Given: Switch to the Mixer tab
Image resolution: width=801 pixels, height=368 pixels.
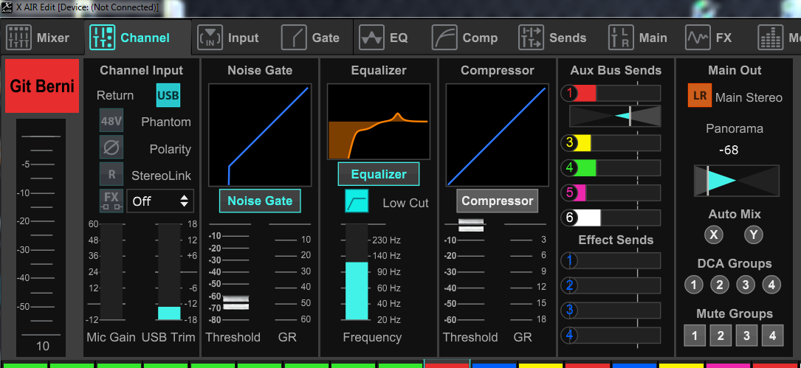Looking at the screenshot, I should coord(38,38).
